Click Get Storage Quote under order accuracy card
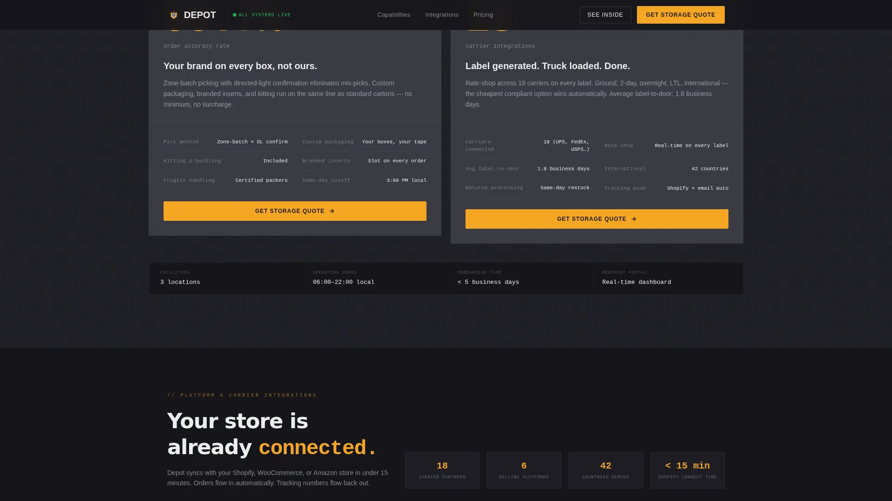Image resolution: width=892 pixels, height=501 pixels. coord(295,211)
